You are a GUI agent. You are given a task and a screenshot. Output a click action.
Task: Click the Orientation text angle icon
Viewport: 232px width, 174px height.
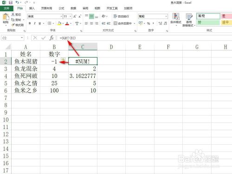[x=103, y=16]
